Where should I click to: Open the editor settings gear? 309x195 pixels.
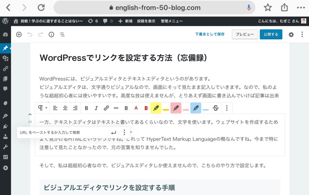291,35
